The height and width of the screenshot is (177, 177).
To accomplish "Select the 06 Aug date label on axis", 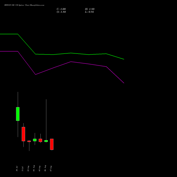I will (45, 168).
